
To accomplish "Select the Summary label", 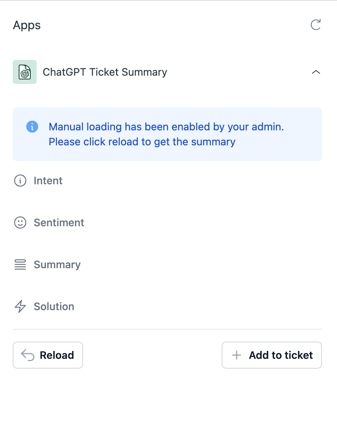I will point(57,265).
